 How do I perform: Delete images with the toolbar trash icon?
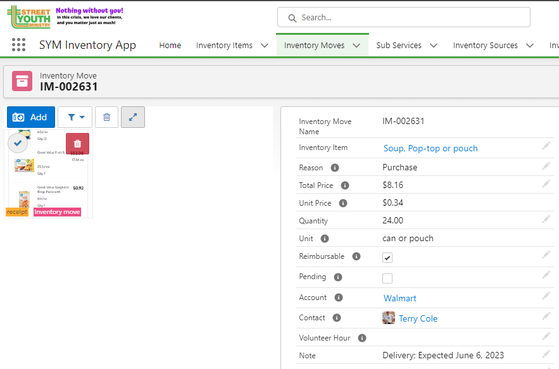point(106,117)
